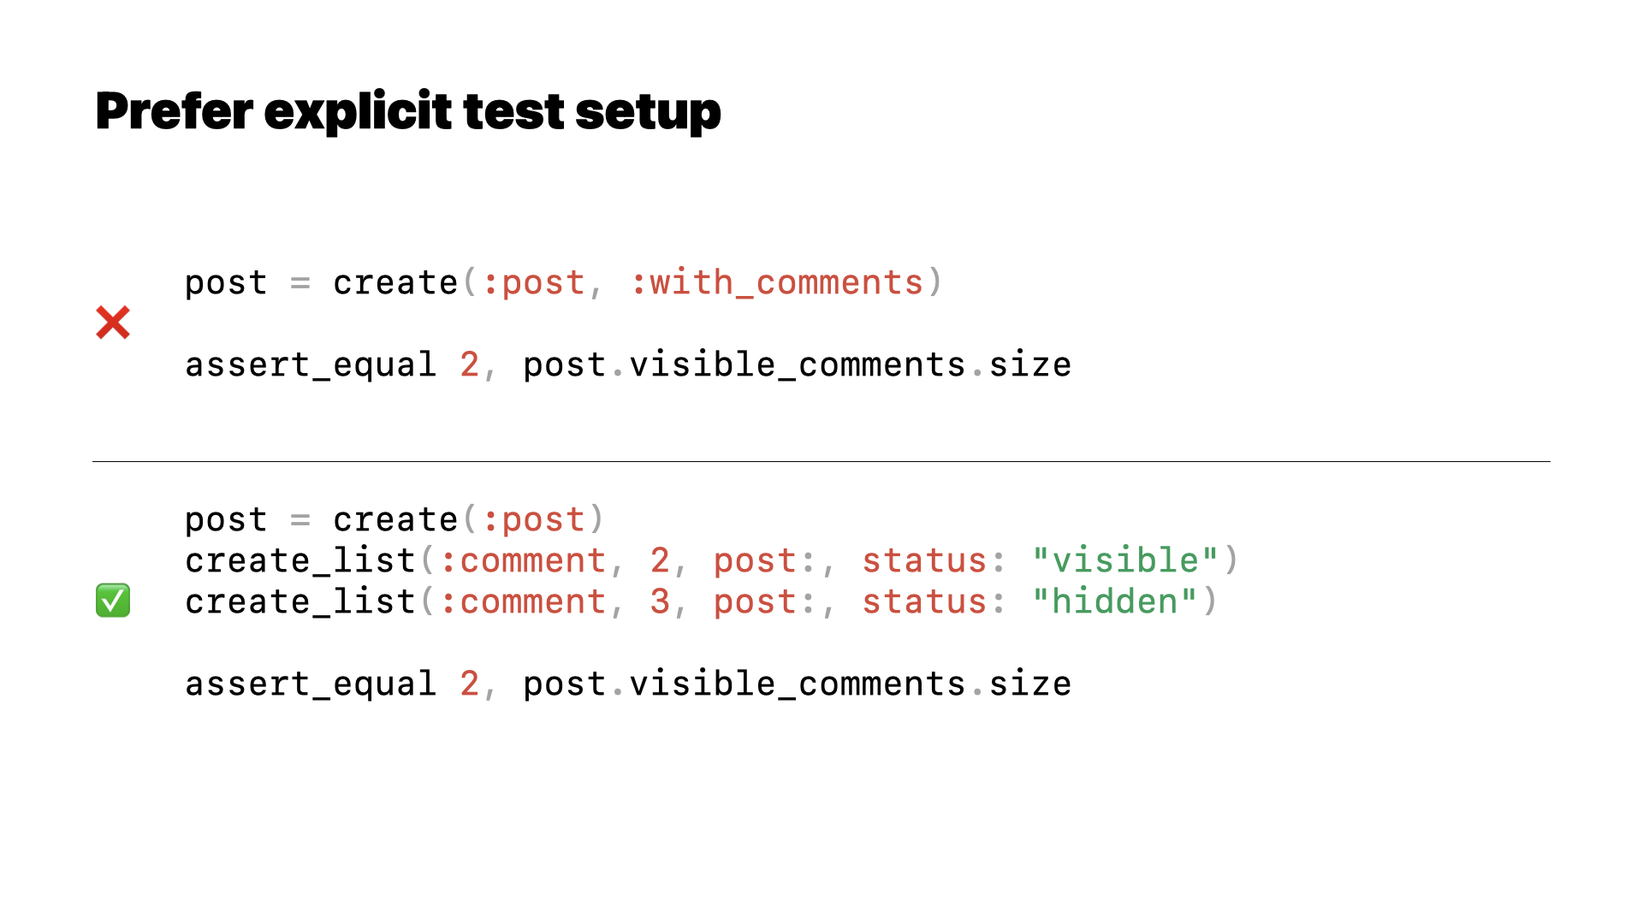Click 'visible_comments' in the top assertion
The height and width of the screenshot is (924, 1643).
point(798,365)
